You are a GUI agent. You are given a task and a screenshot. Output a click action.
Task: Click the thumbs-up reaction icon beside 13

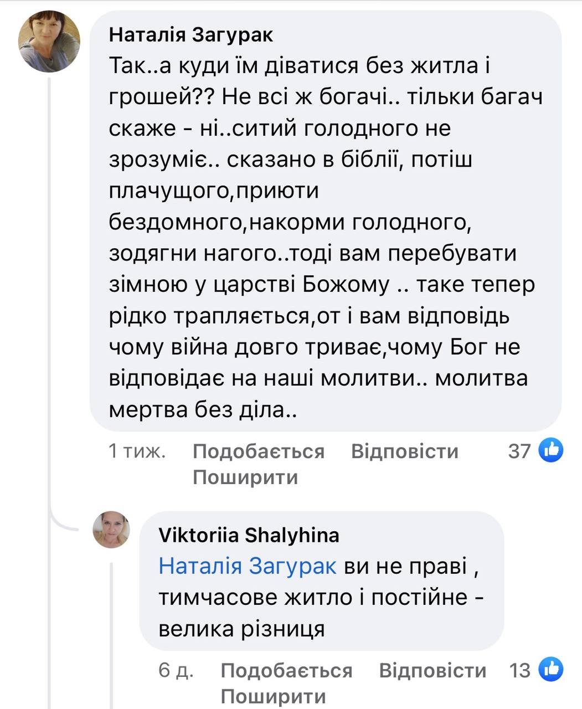click(551, 670)
